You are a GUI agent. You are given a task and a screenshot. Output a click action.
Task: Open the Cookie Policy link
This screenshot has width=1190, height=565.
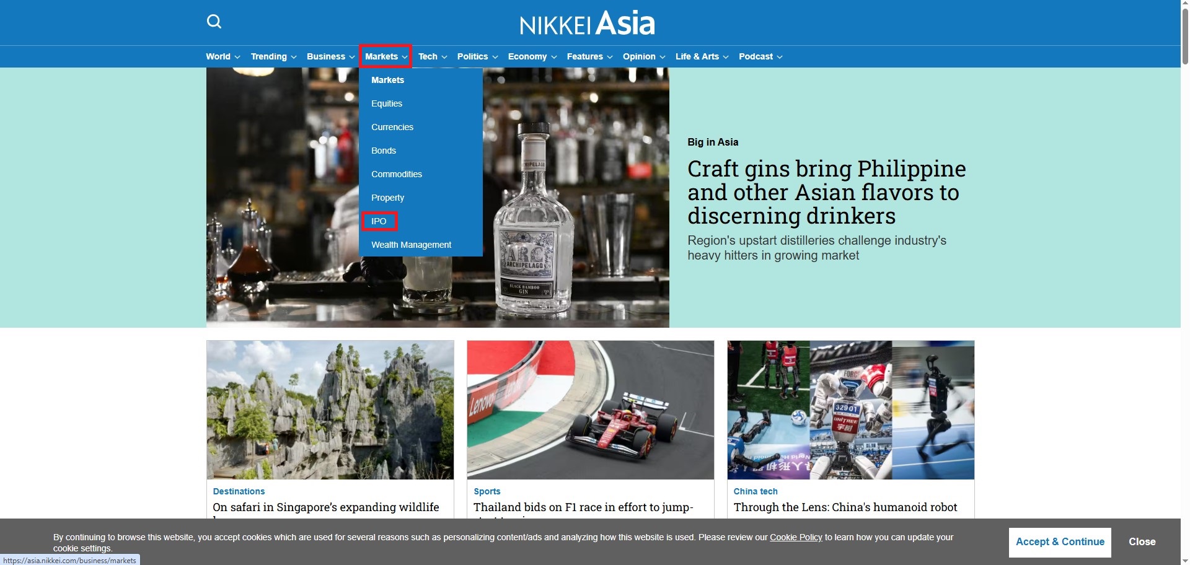[x=796, y=537]
